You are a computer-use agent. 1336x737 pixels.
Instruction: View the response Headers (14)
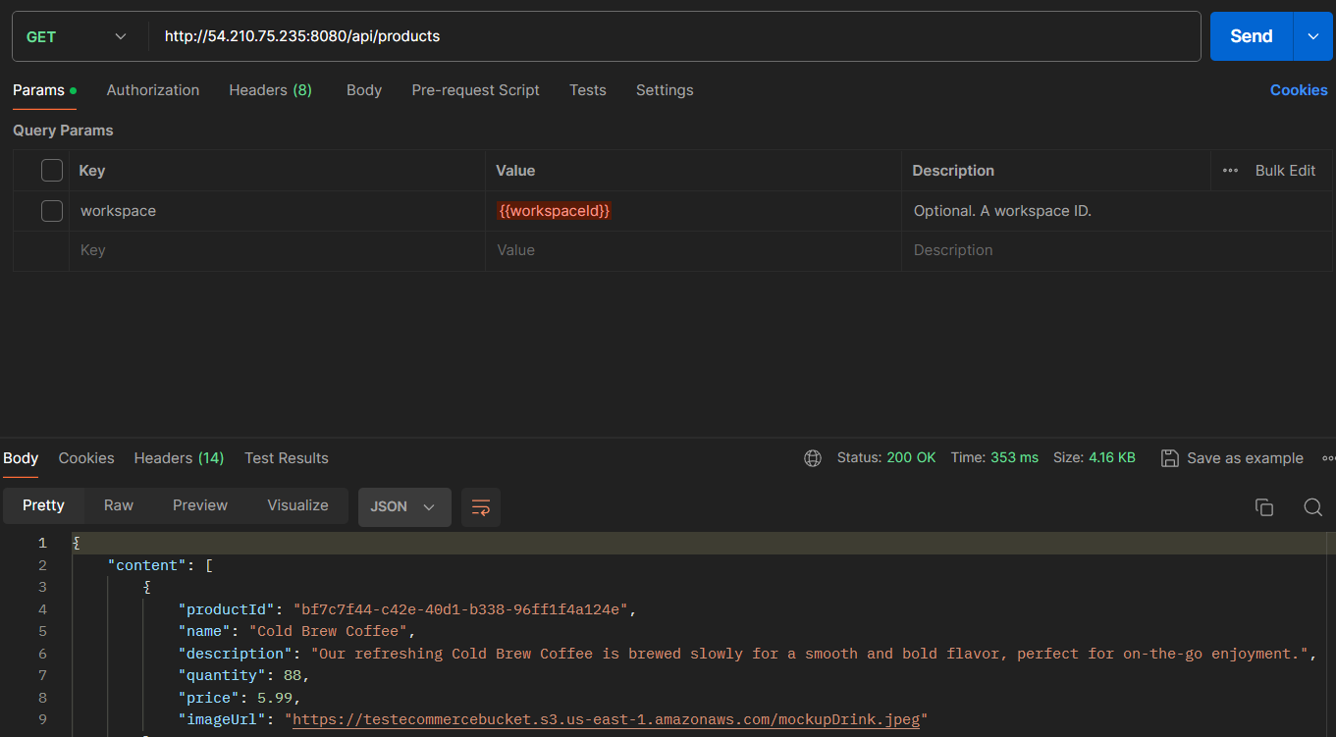click(179, 457)
